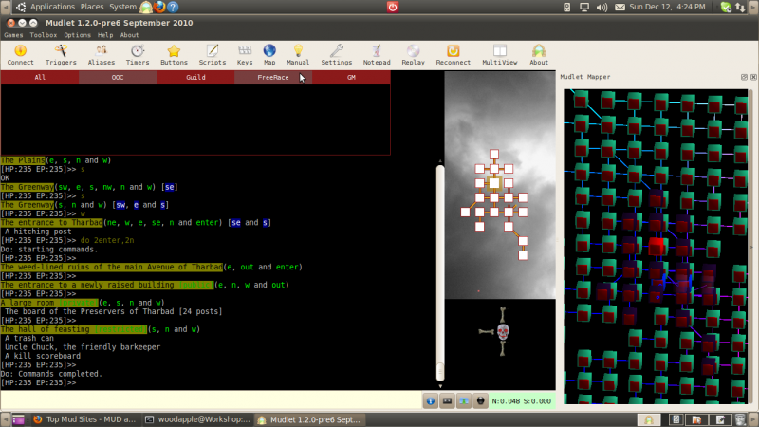Viewport: 759px width, 427px height.
Task: Toggle MultiView mode
Action: point(500,55)
